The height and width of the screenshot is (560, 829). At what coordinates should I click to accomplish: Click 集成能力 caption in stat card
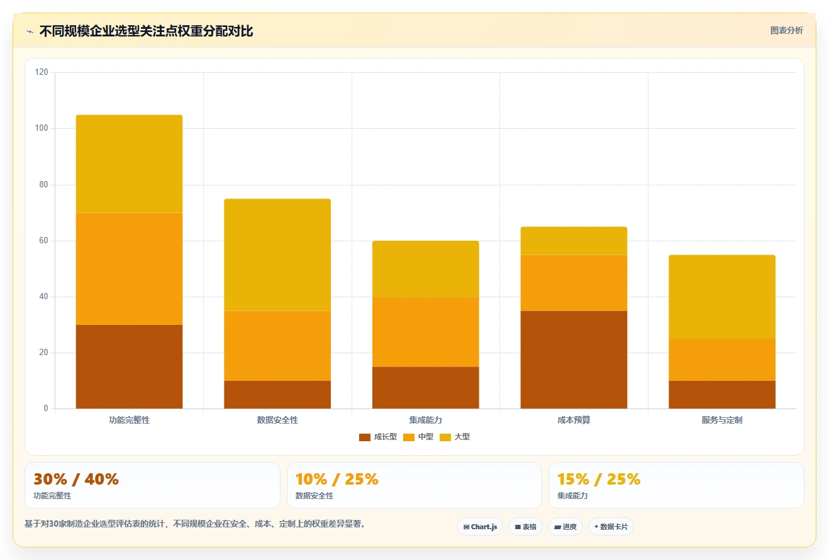click(572, 496)
